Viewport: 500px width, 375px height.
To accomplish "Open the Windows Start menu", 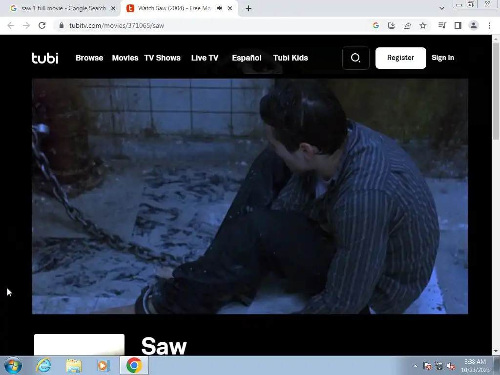I will click(13, 365).
